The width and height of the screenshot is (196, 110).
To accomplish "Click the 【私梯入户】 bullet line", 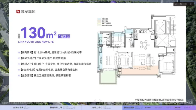I will coord(55,64).
